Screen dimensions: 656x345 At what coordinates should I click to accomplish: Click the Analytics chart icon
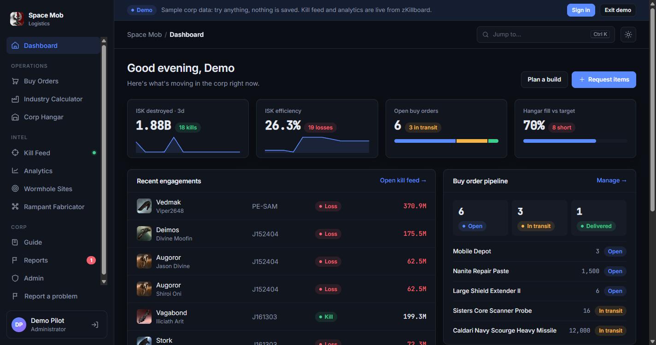click(15, 171)
